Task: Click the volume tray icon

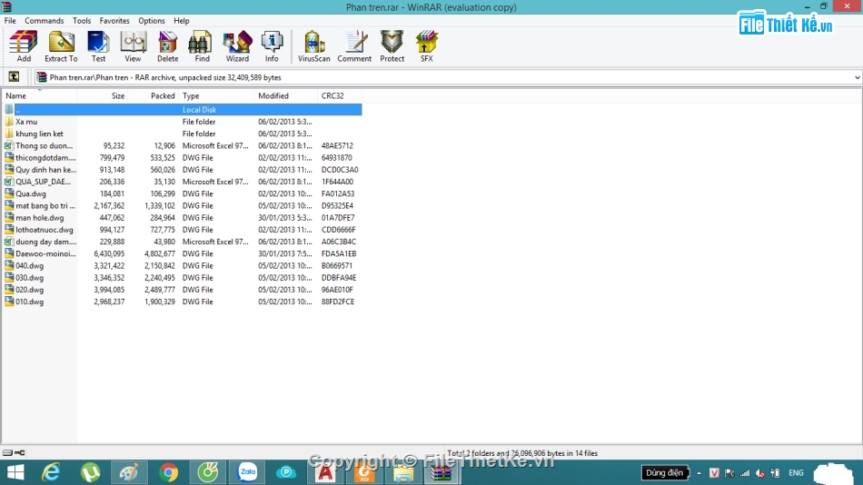Action: click(x=760, y=473)
